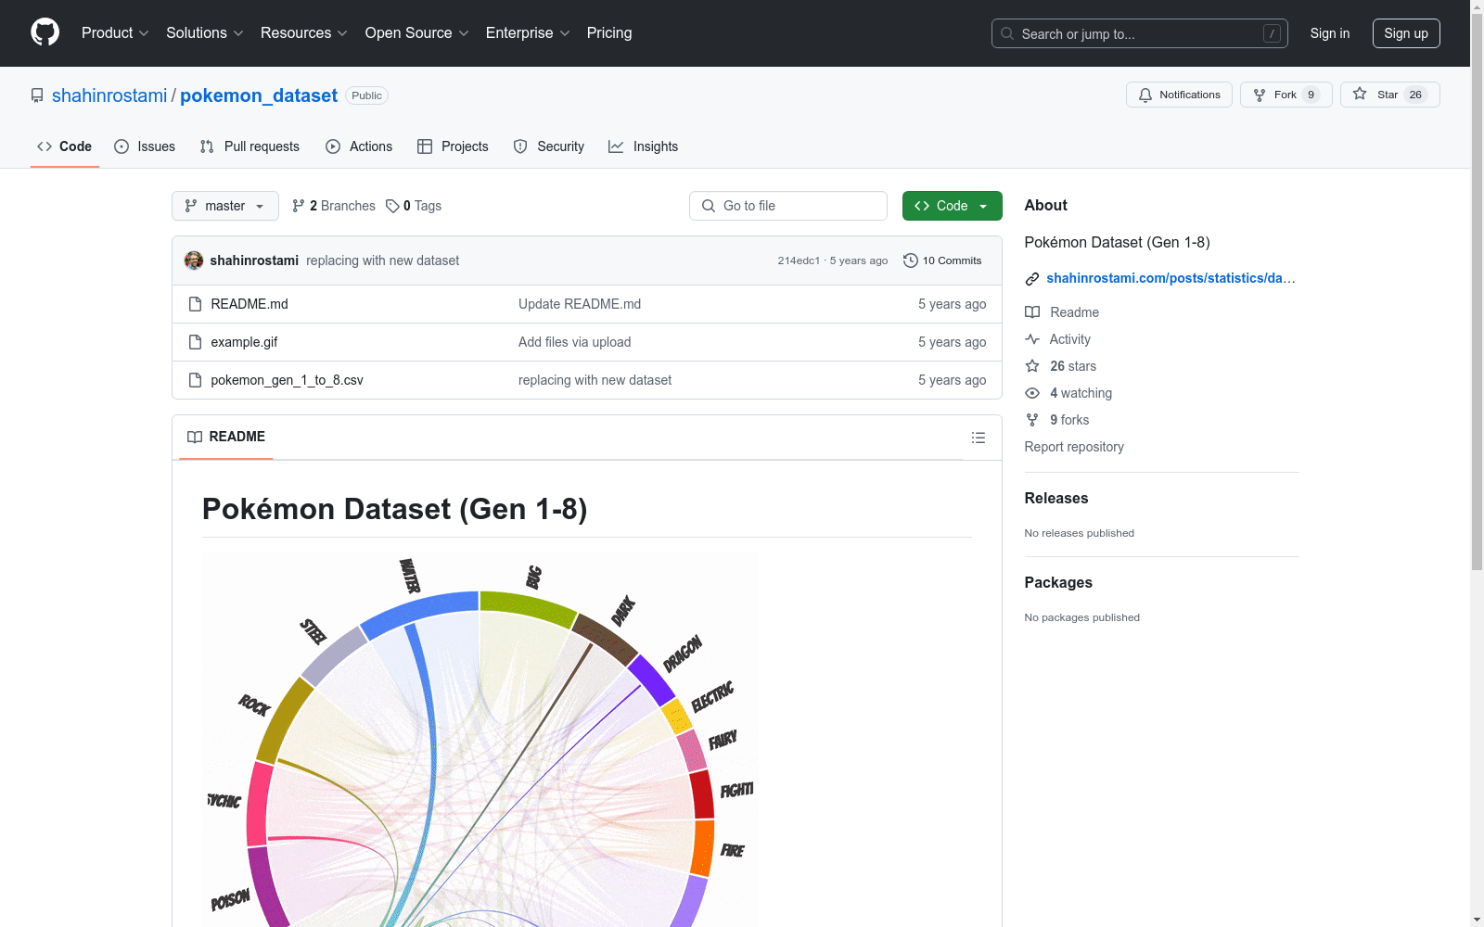1484x927 pixels.
Task: Click the Sign up button
Action: tap(1405, 33)
